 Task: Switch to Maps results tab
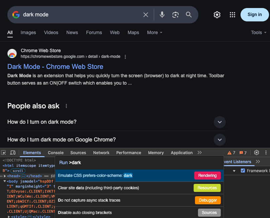[133, 32]
